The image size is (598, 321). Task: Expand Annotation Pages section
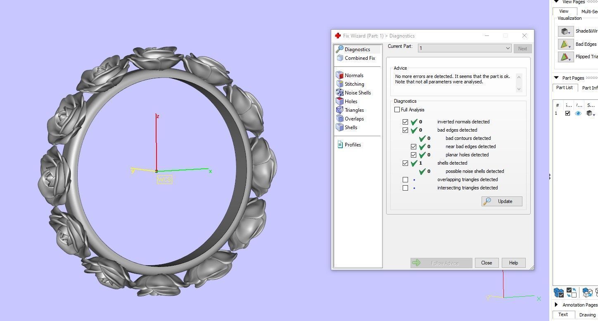point(556,305)
